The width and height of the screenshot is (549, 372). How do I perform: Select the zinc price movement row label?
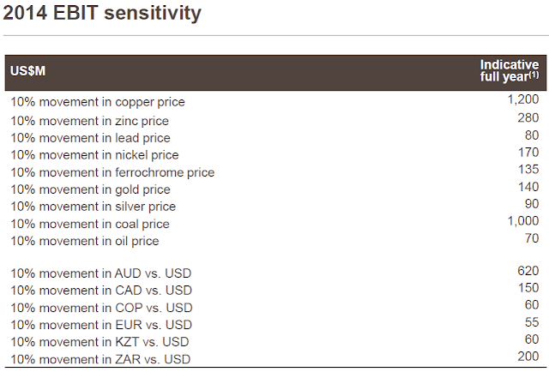tap(90, 121)
